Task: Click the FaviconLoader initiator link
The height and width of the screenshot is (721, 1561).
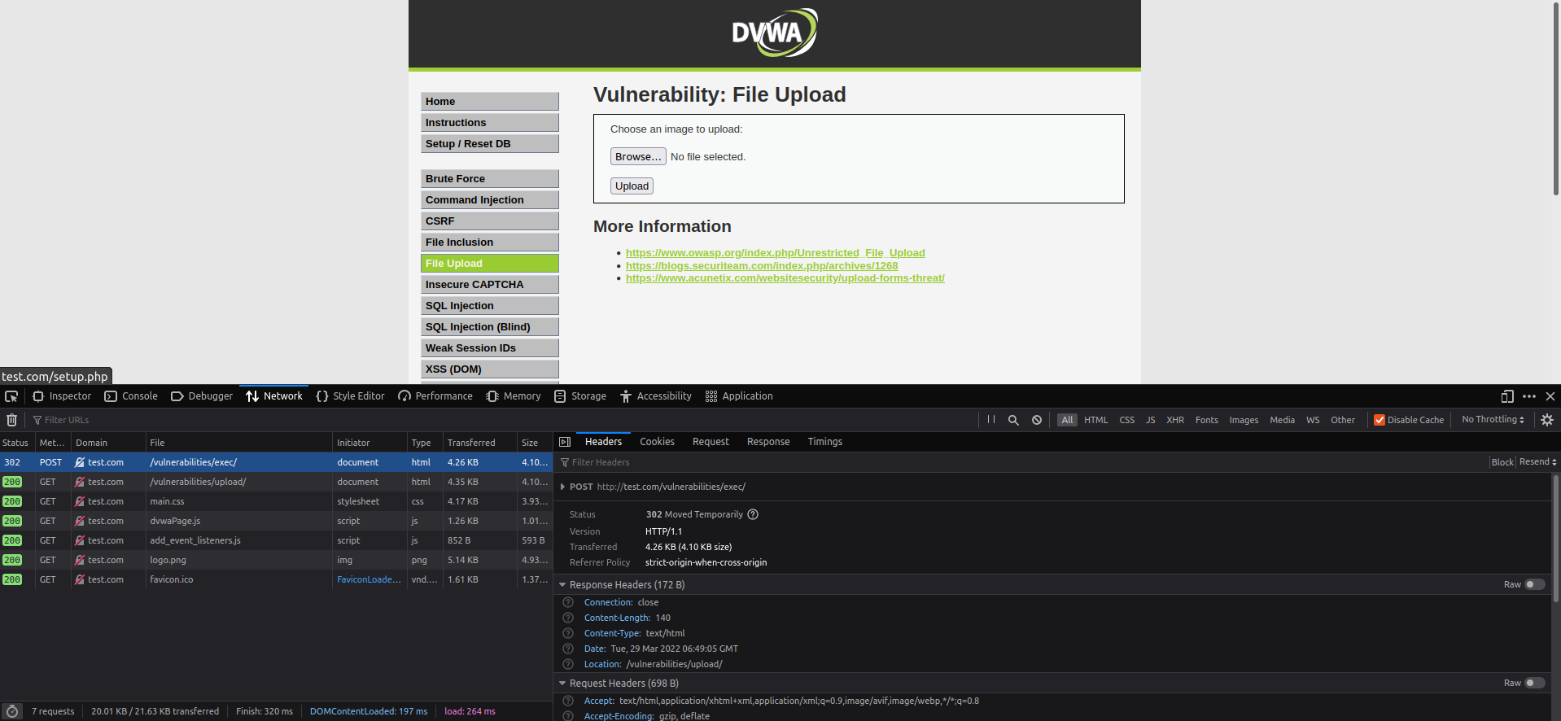Action: [369, 579]
